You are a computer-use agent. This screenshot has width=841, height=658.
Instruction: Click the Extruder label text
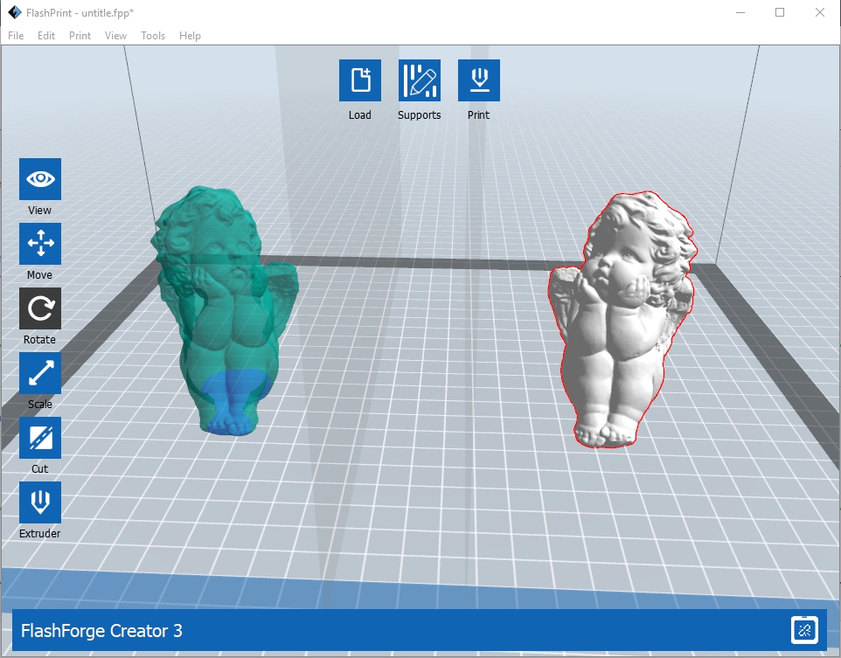(40, 534)
